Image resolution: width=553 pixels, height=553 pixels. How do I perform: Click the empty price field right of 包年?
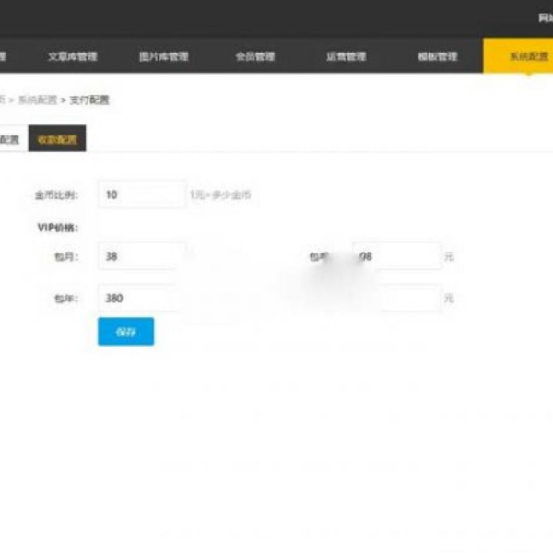coord(396,299)
